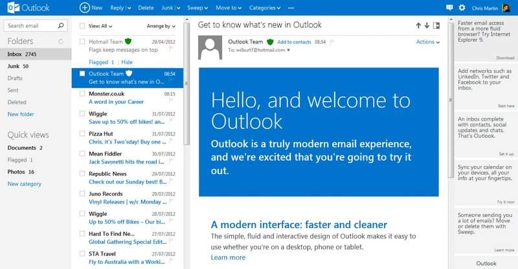This screenshot has height=269, width=518.
Task: Click Chris Martin profile picture
Action: (x=506, y=8)
